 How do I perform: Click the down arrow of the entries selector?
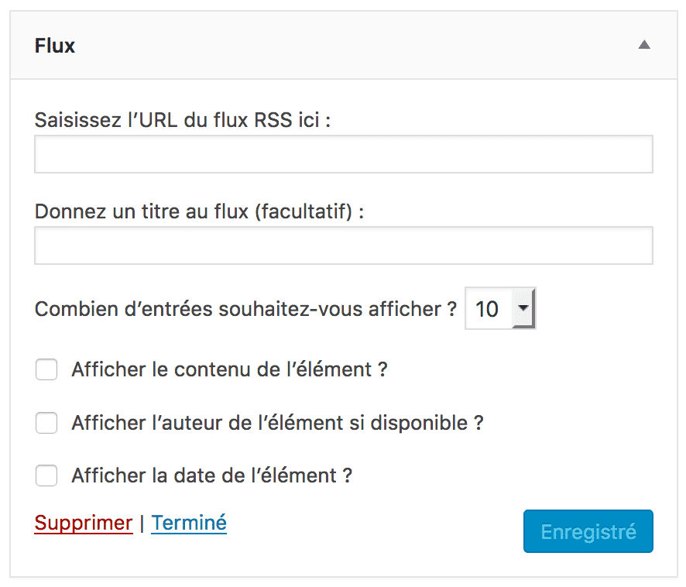(x=524, y=309)
